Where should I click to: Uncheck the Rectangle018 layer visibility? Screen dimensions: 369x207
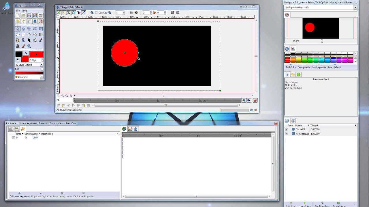[286, 134]
